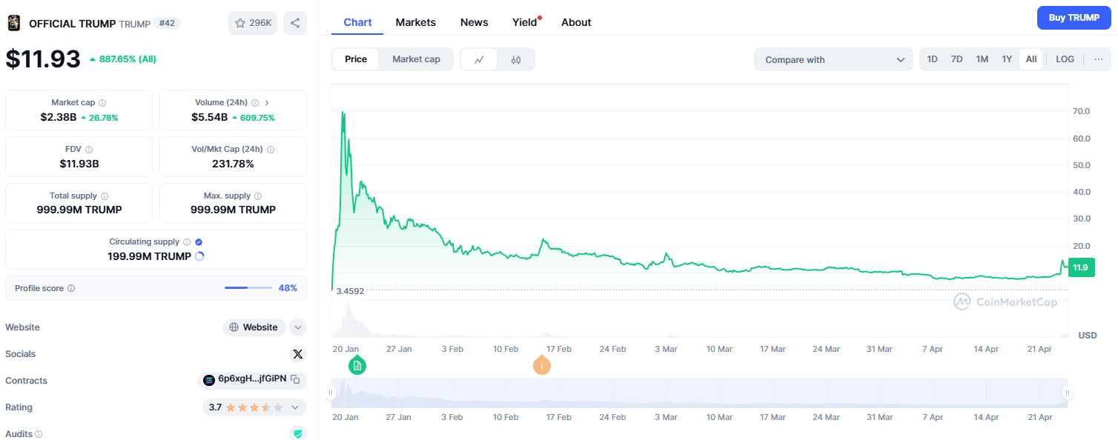Open the share options icon
This screenshot has width=1118, height=440.
pos(295,23)
